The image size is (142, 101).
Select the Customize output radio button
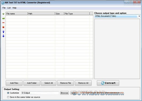coord(8,93)
